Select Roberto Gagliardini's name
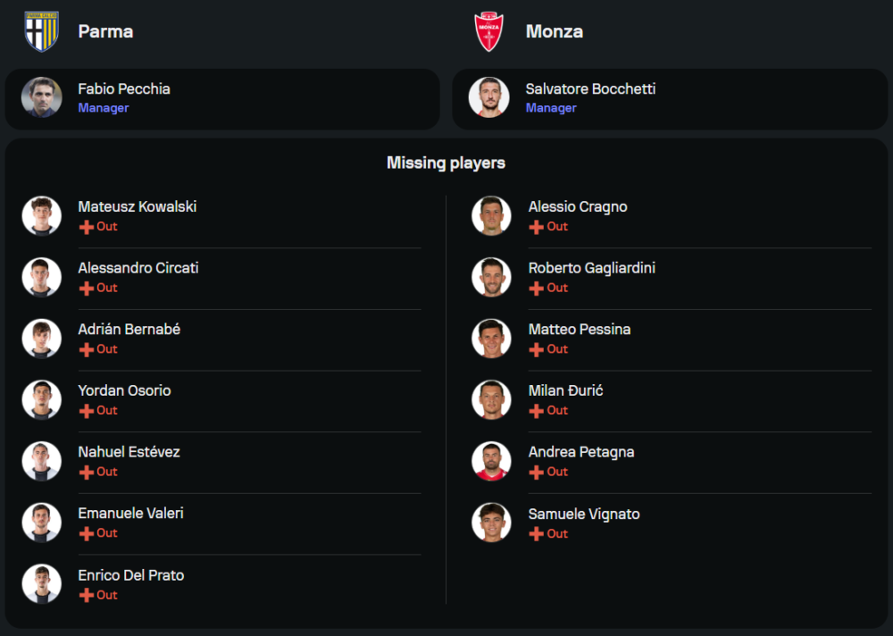This screenshot has width=893, height=636. 592,268
